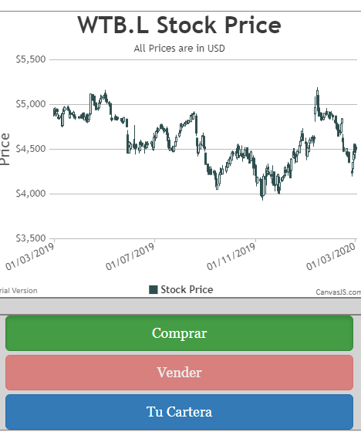The image size is (361, 432).
Task: Click the green Comprar button
Action: click(179, 333)
